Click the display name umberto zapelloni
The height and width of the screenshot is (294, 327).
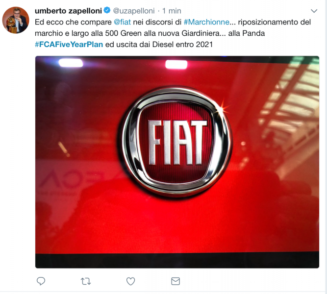click(x=68, y=11)
